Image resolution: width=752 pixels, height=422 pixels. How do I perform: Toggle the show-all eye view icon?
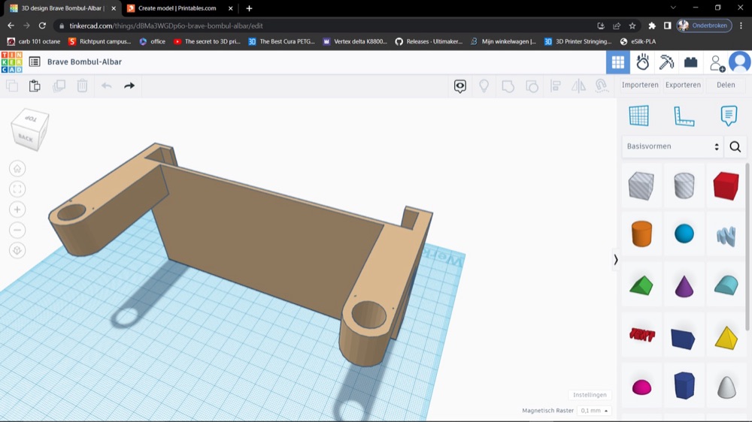point(460,86)
